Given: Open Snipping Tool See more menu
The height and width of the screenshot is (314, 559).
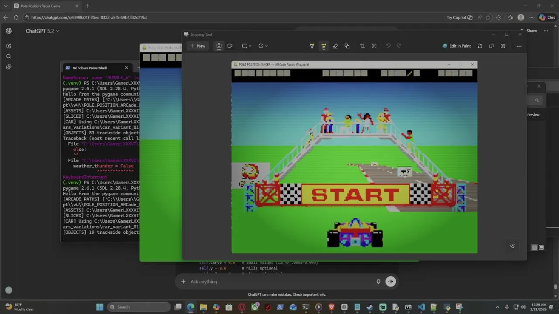Looking at the screenshot, I should coord(519,46).
